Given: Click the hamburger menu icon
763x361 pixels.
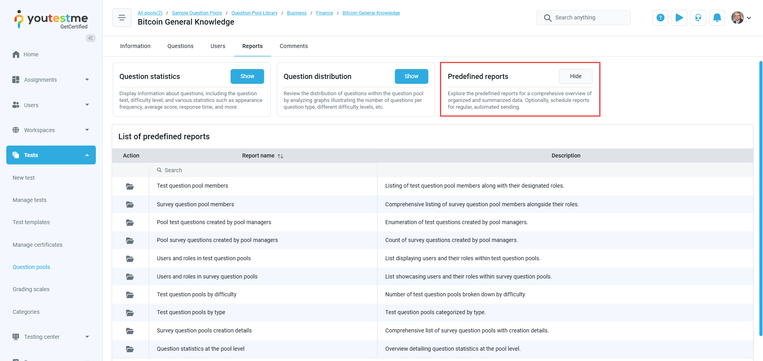Looking at the screenshot, I should pyautogui.click(x=122, y=18).
